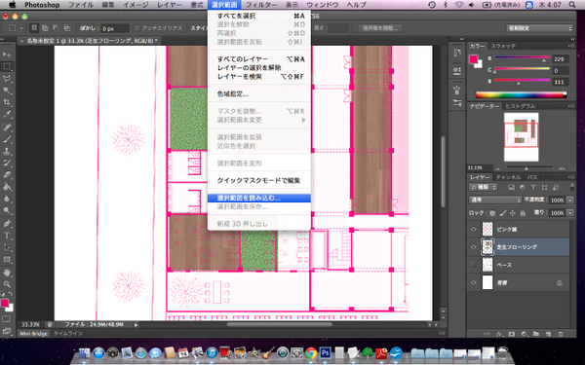Image resolution: width=585 pixels, height=365 pixels.
Task: Select the Type tool
Action: click(x=7, y=236)
